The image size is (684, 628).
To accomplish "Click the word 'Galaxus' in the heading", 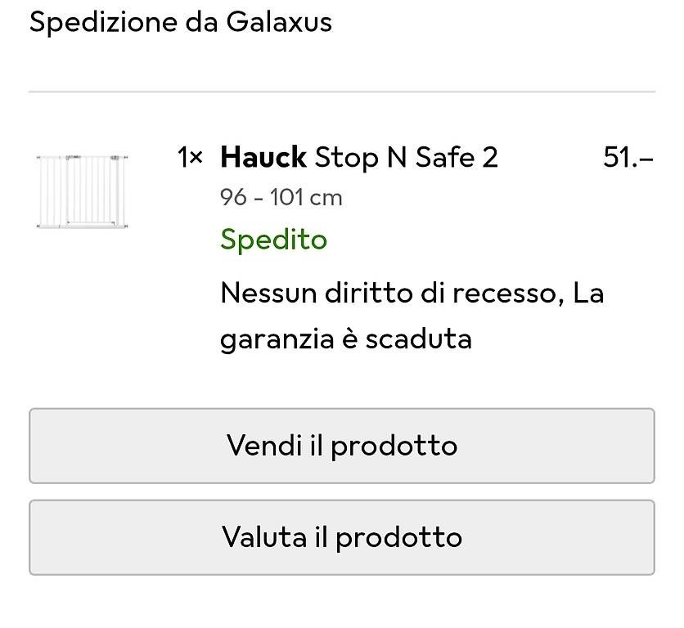I will pyautogui.click(x=279, y=22).
